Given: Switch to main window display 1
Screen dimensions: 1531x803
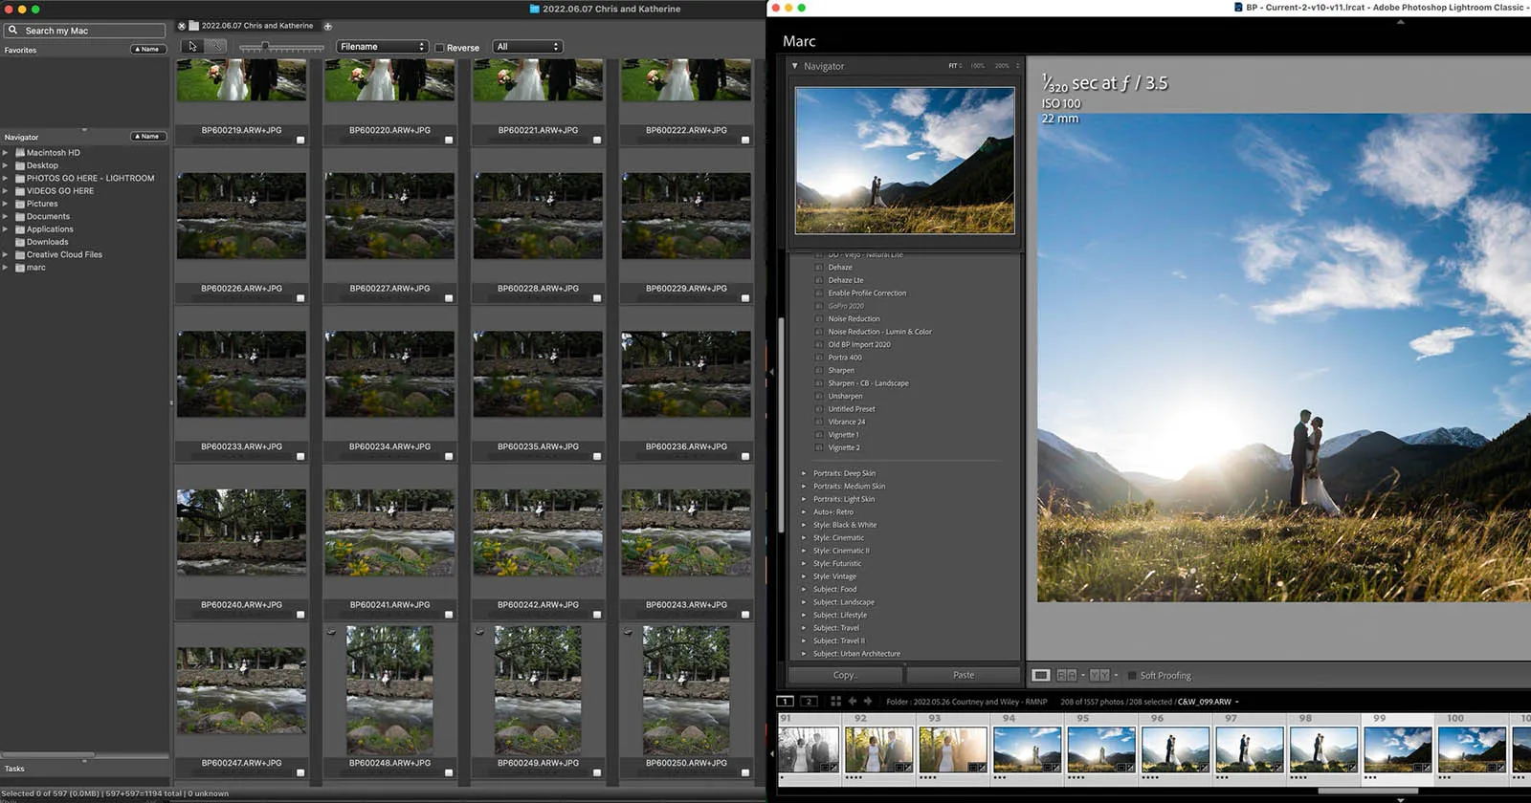Looking at the screenshot, I should point(785,701).
